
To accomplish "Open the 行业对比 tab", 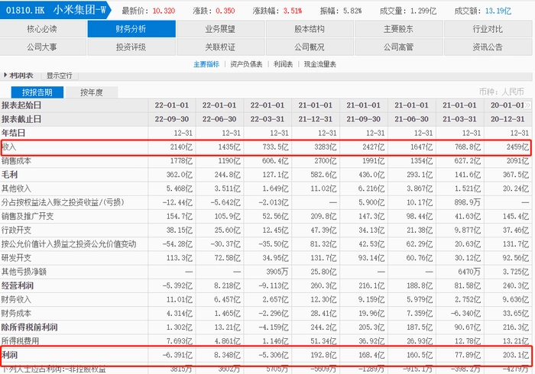I will click(x=488, y=29).
